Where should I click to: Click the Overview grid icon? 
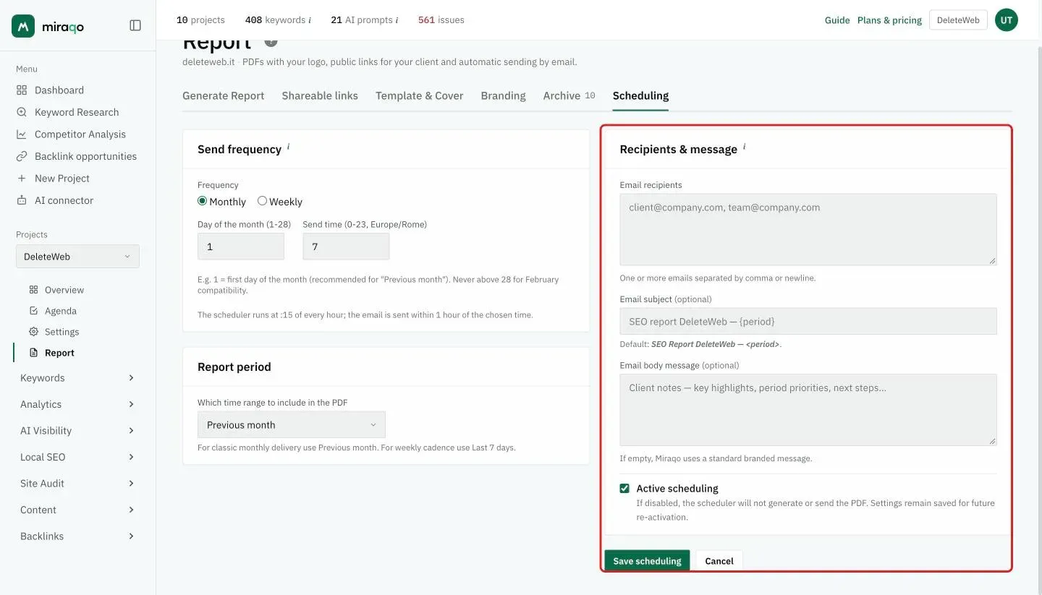pyautogui.click(x=33, y=290)
